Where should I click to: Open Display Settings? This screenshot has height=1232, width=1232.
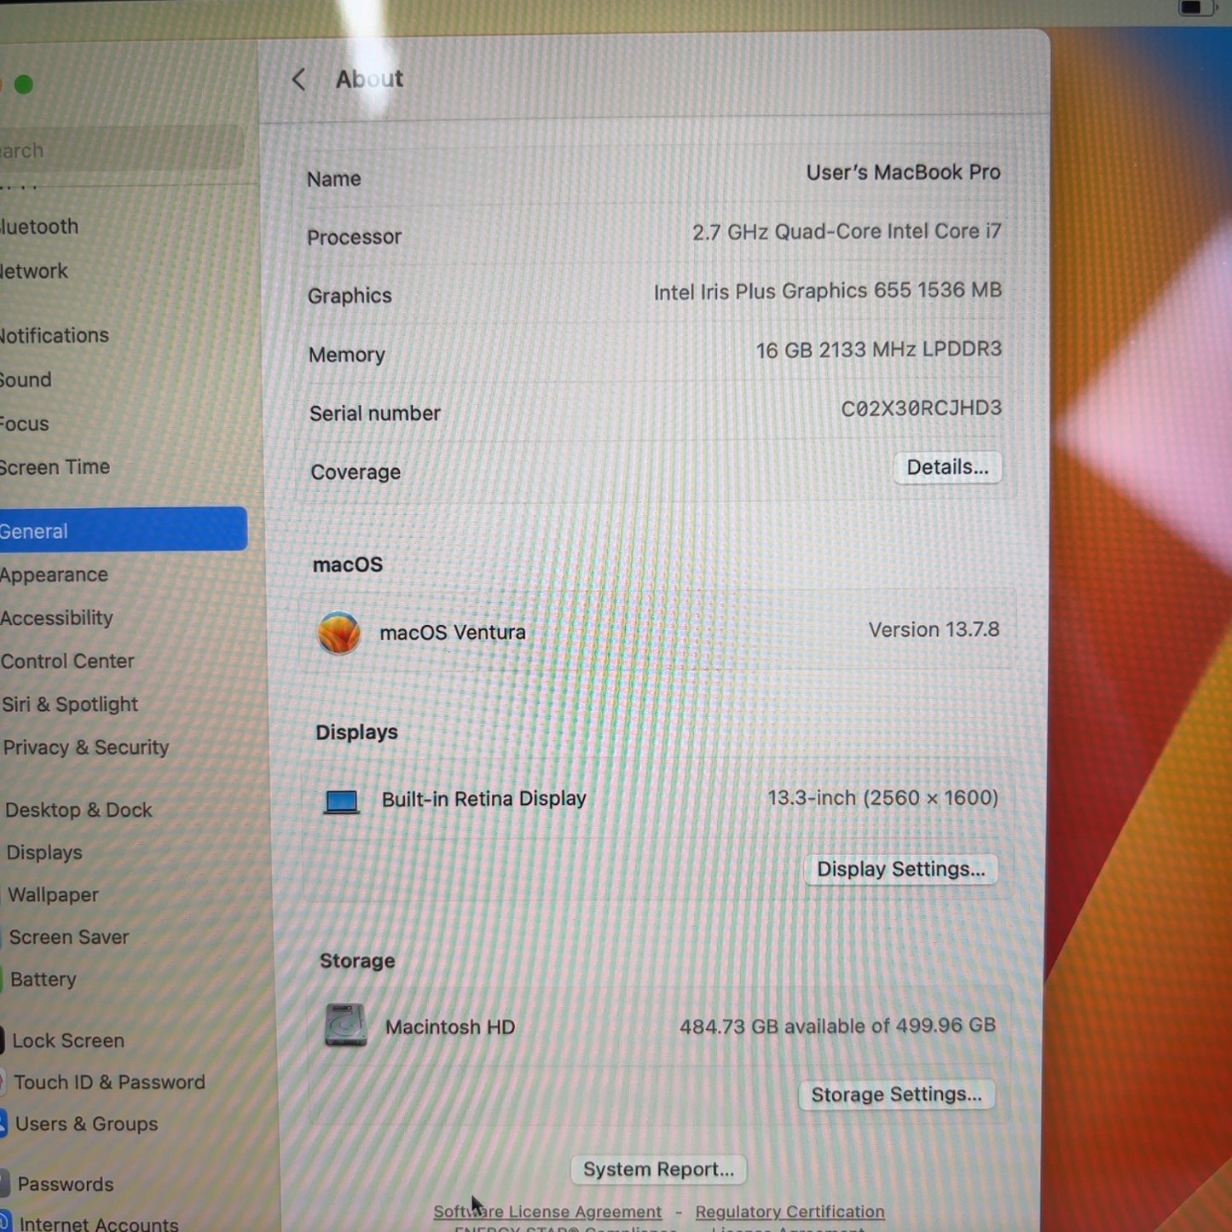point(900,869)
